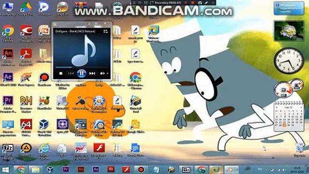Take Bandicam screenshot with camera icon
Image resolution: width=309 pixels, height=174 pixels.
(x=200, y=3)
